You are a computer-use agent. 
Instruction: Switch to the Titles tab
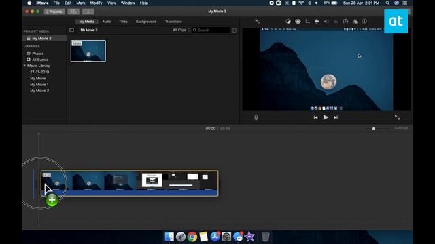coord(123,22)
